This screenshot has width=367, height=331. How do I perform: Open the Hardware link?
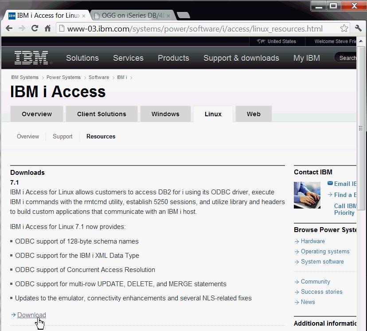[312, 241]
